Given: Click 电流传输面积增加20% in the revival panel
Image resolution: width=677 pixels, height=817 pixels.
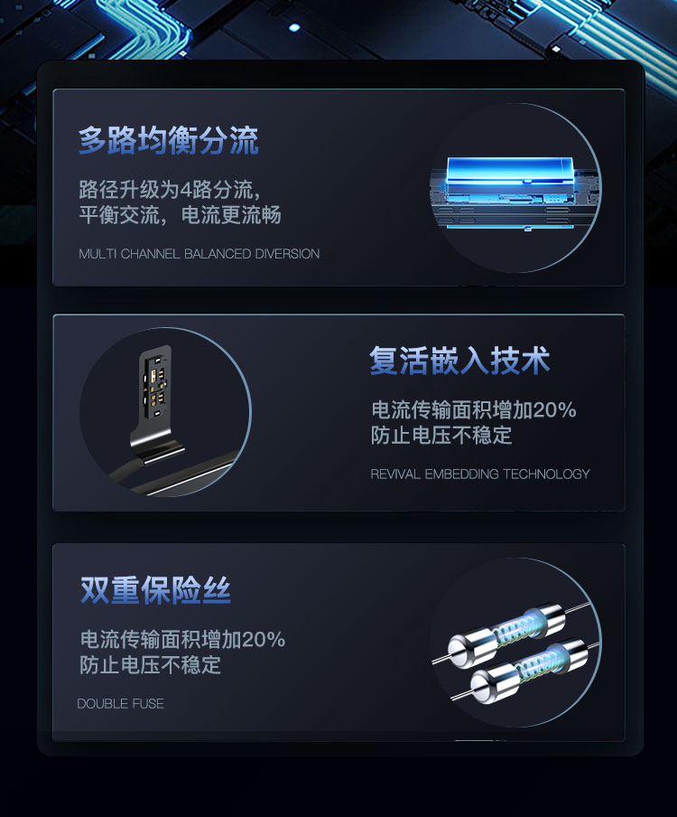Looking at the screenshot, I should tap(474, 410).
